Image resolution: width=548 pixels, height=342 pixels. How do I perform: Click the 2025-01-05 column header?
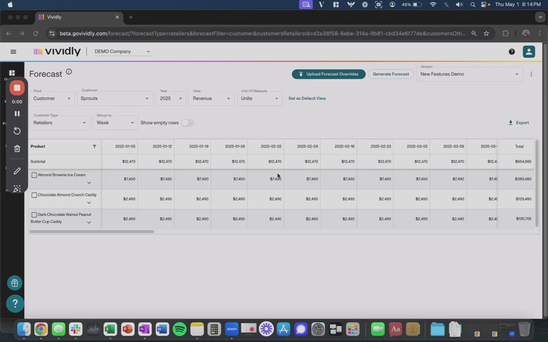coord(119,147)
